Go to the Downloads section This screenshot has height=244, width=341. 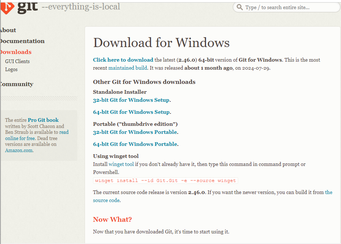16,52
